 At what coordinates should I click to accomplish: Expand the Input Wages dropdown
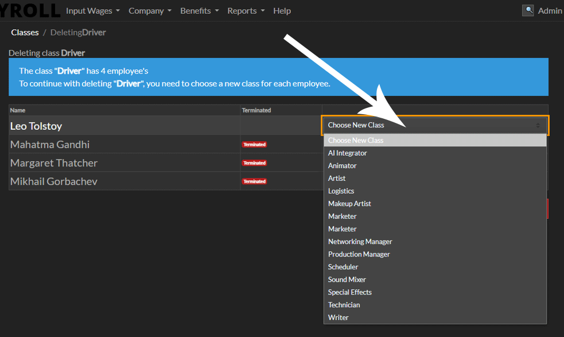coord(90,10)
